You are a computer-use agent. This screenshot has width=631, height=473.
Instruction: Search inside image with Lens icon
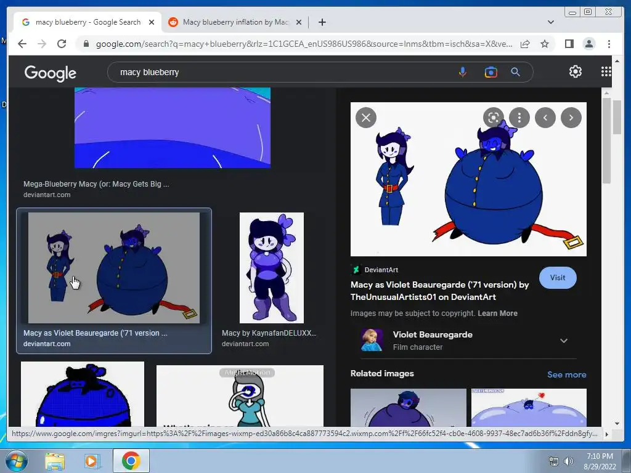point(494,118)
